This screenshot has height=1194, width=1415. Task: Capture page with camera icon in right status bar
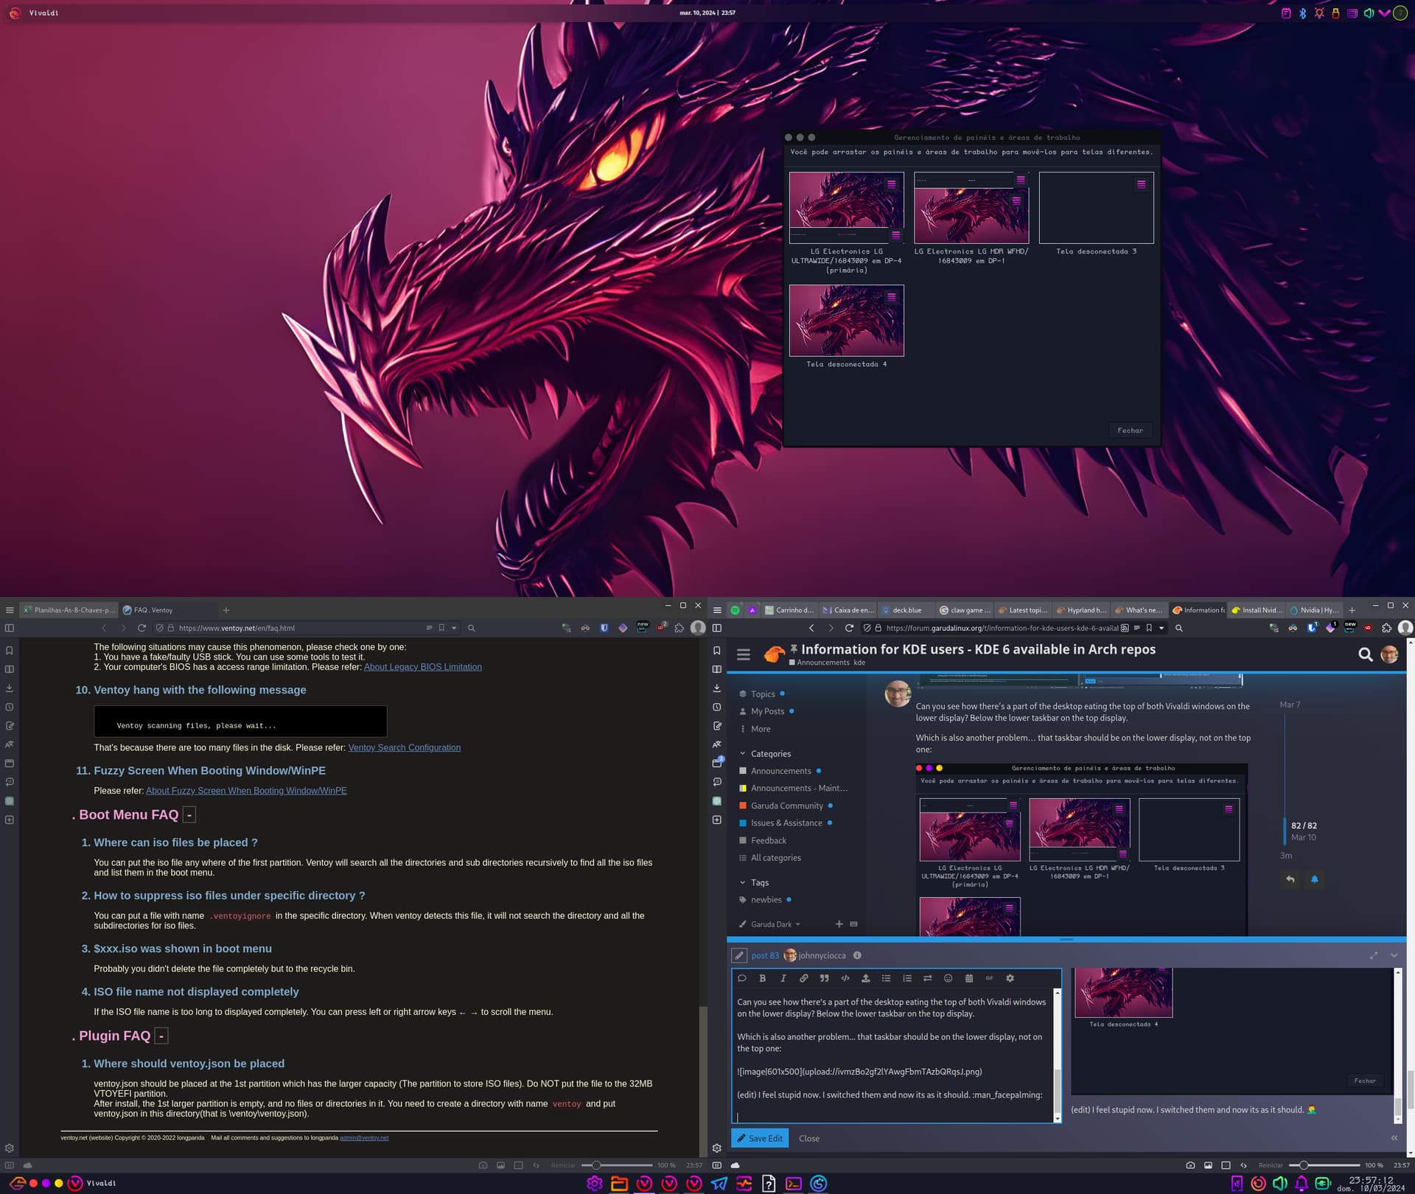(1190, 1165)
